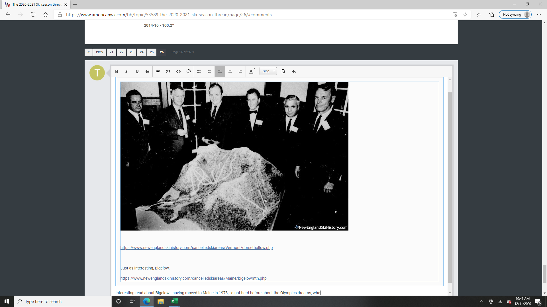Open the bigelowmtn.php link
This screenshot has width=547, height=307.
pyautogui.click(x=193, y=278)
